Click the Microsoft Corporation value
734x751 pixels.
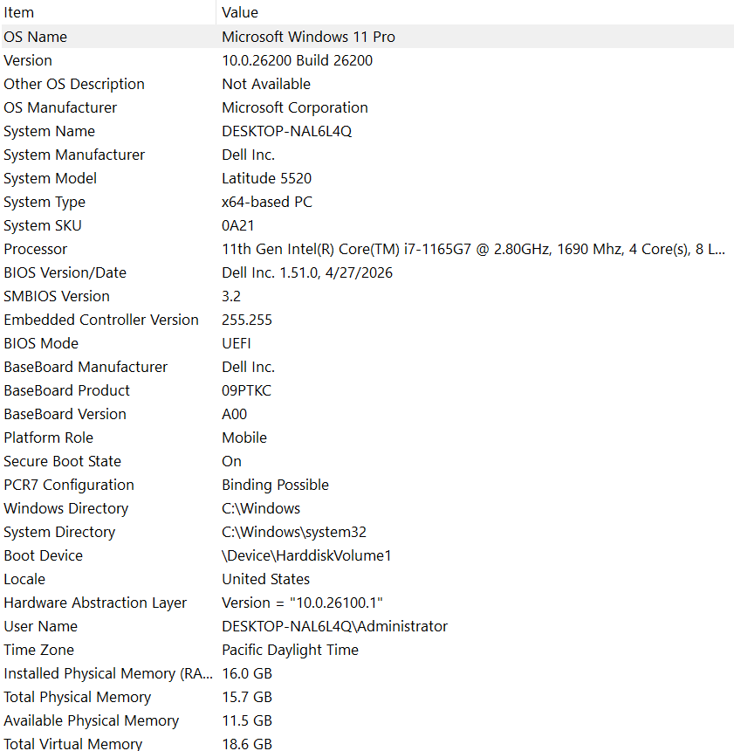295,107
